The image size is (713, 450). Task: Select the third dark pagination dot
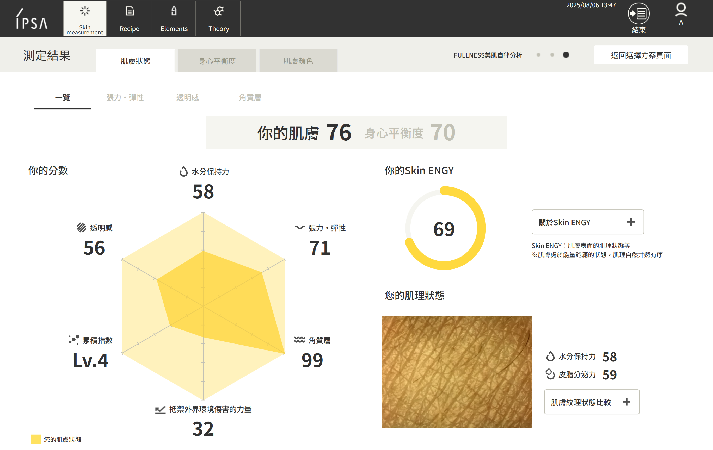(566, 55)
